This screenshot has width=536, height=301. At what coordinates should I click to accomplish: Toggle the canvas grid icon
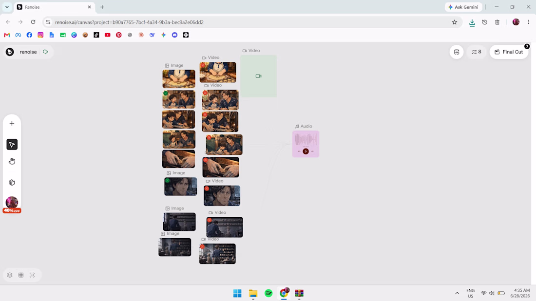pyautogui.click(x=21, y=275)
